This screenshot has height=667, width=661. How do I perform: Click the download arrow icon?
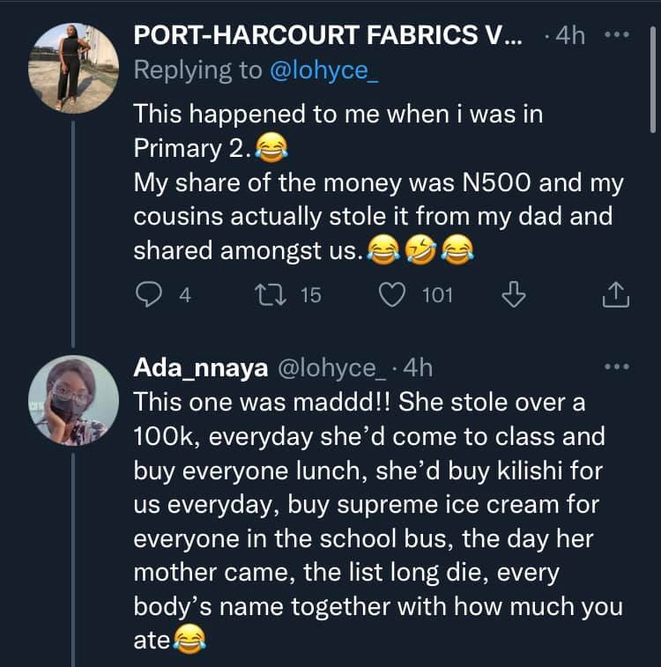tap(512, 295)
